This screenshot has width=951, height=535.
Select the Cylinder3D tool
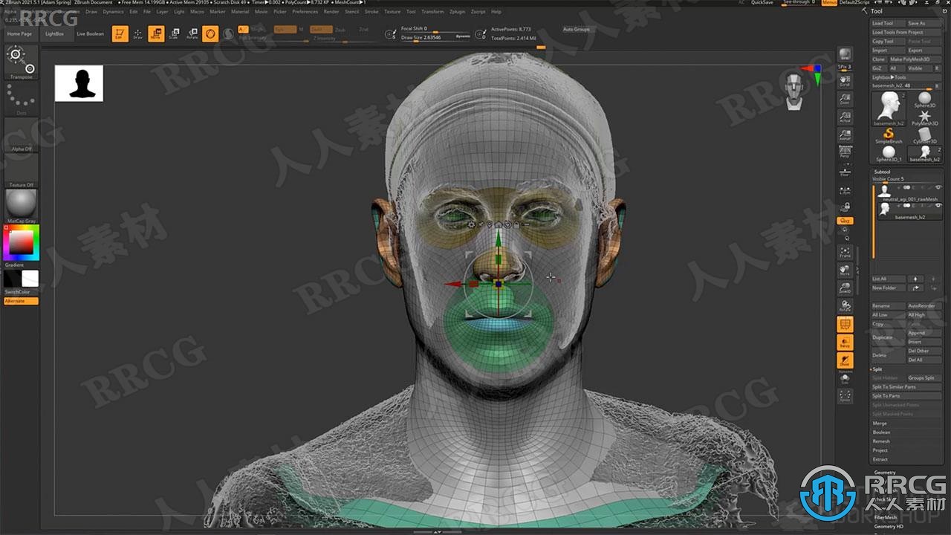[925, 136]
